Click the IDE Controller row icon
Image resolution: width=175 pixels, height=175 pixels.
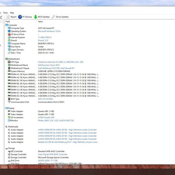click(9, 152)
